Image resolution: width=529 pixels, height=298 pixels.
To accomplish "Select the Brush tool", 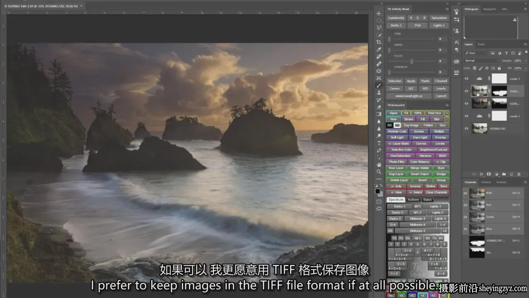I will (x=379, y=85).
